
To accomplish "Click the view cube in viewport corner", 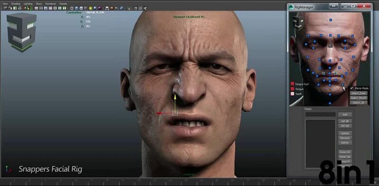I will tap(21, 32).
